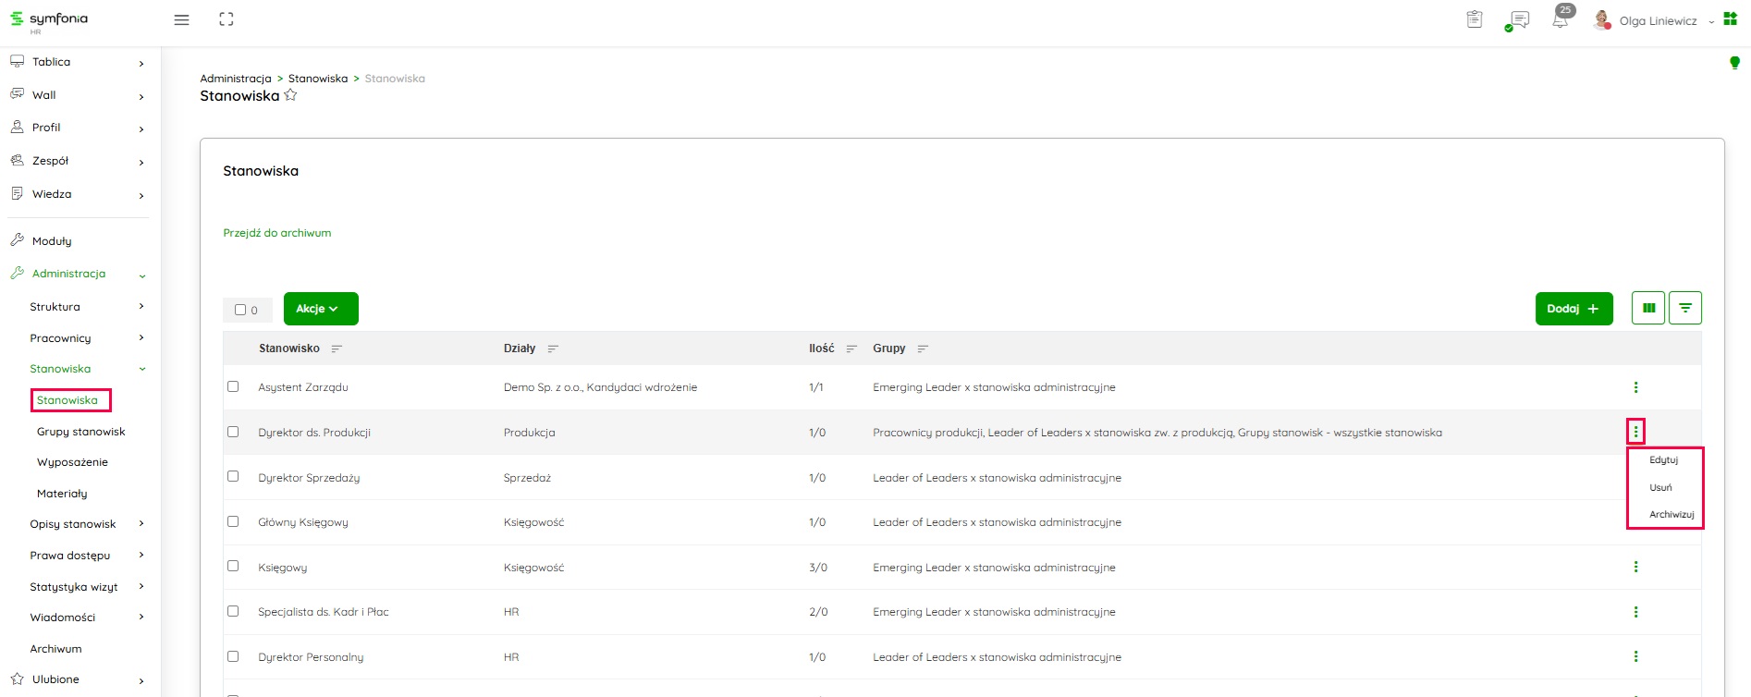1751x697 pixels.
Task: Choose Edytuj from the context menu
Action: (1663, 459)
